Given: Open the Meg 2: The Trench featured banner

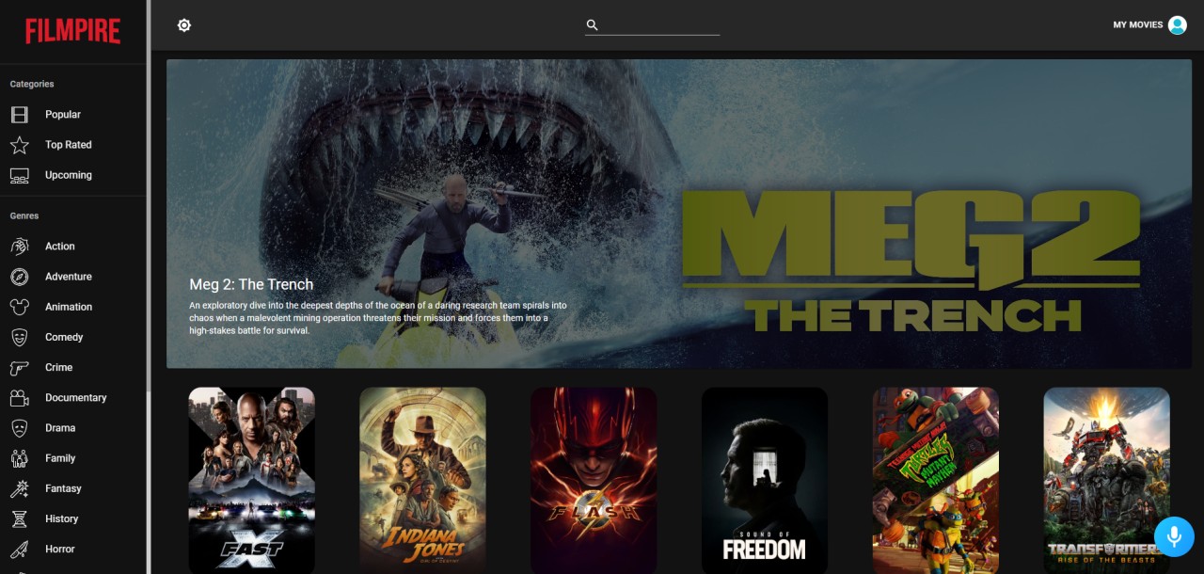Looking at the screenshot, I should [679, 214].
